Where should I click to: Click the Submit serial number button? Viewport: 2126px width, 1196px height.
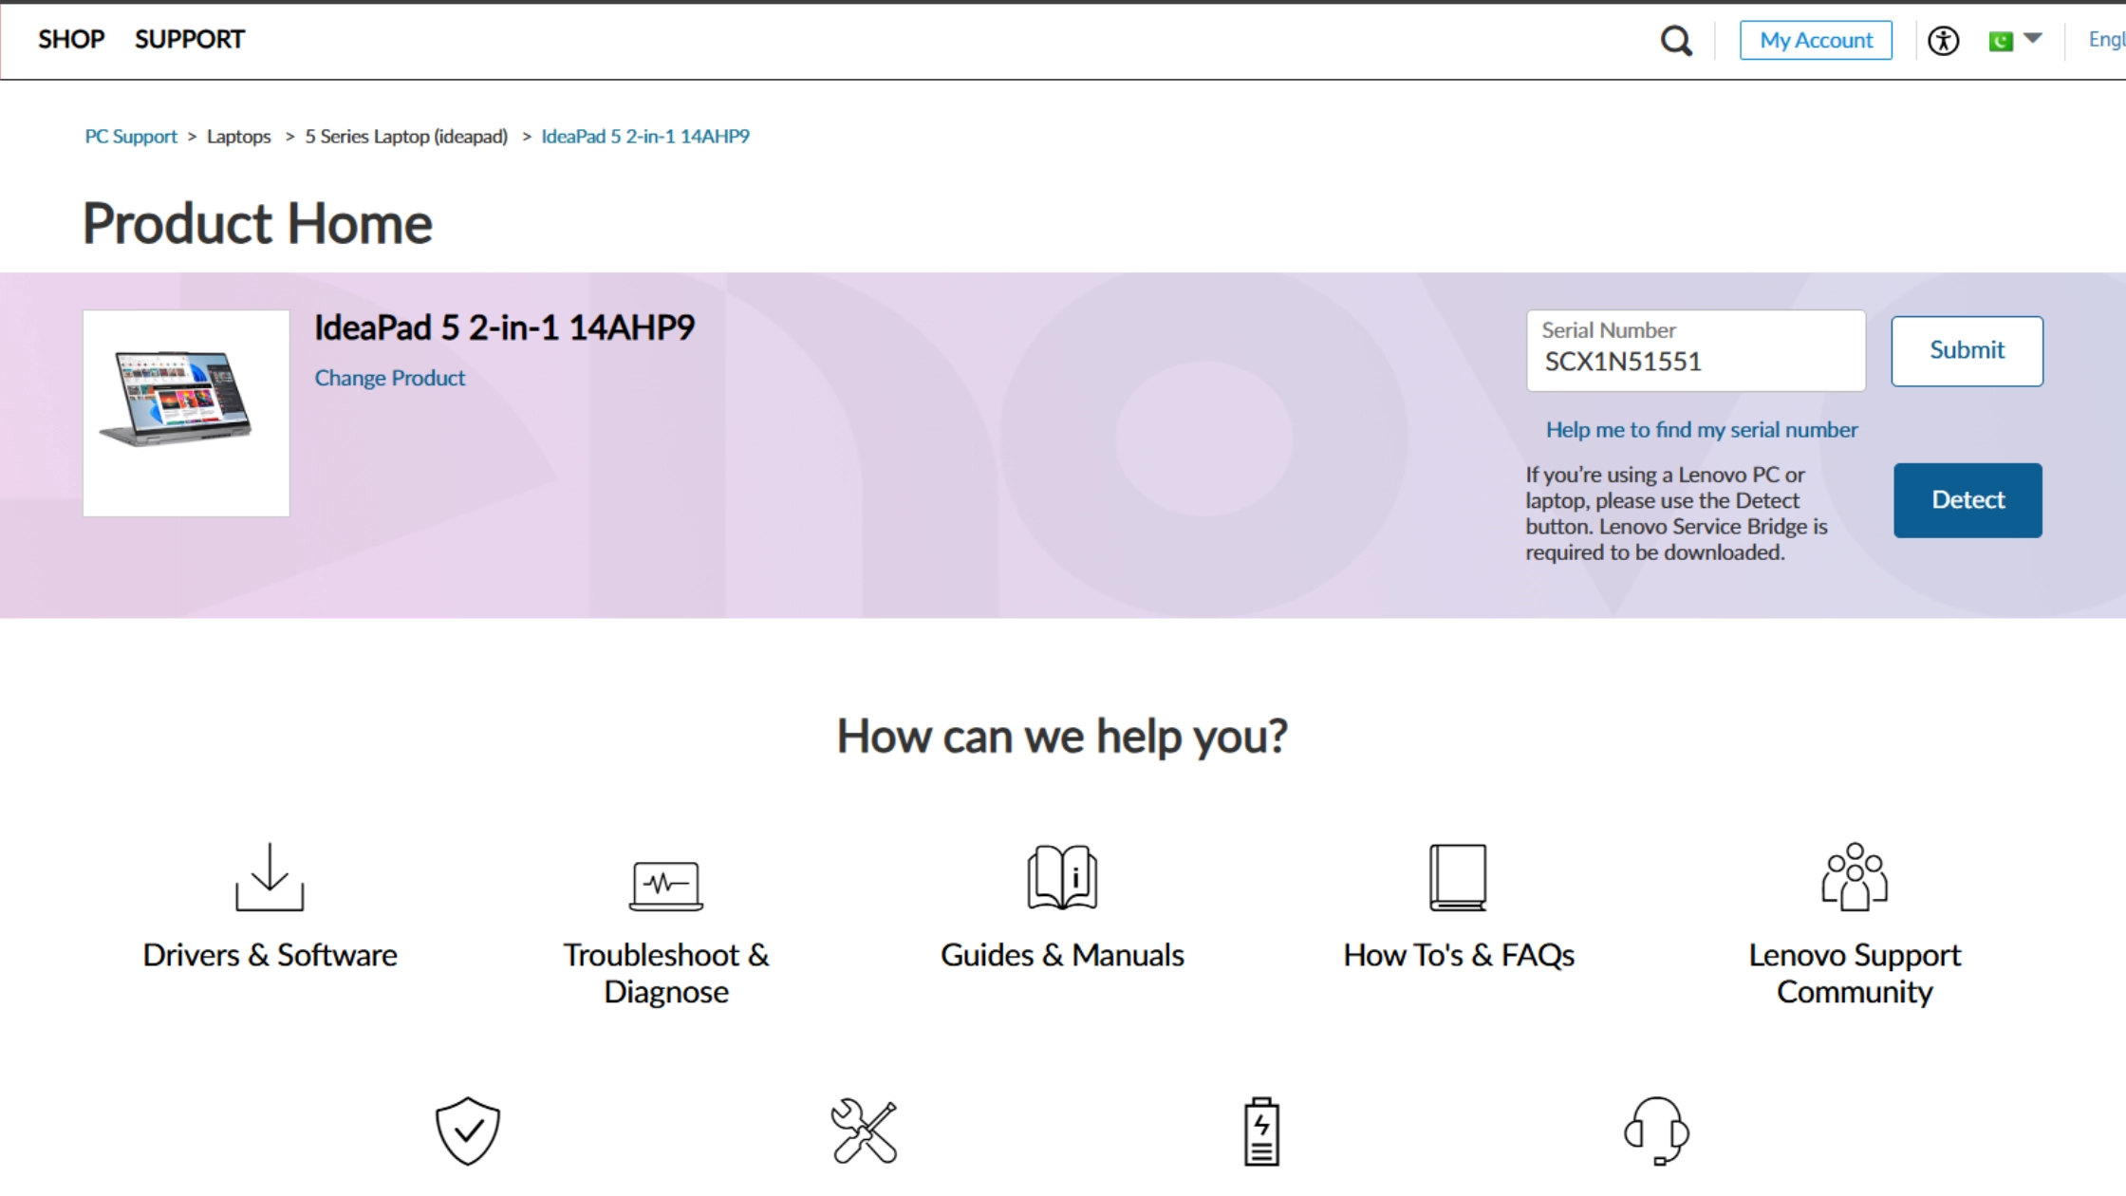[x=1967, y=350]
